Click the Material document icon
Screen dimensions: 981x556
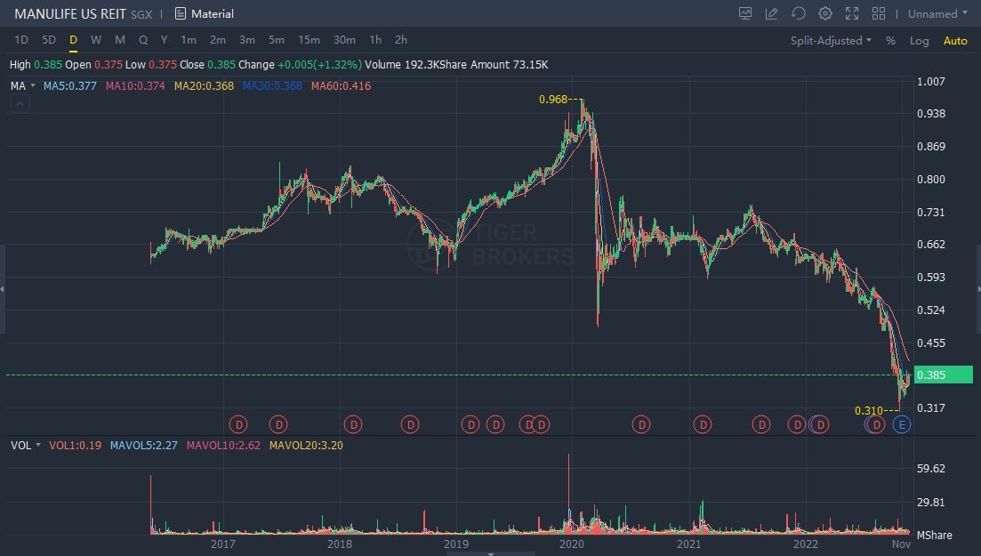pyautogui.click(x=181, y=13)
